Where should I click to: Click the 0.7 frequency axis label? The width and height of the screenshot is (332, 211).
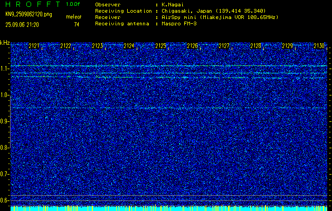pyautogui.click(x=4, y=174)
